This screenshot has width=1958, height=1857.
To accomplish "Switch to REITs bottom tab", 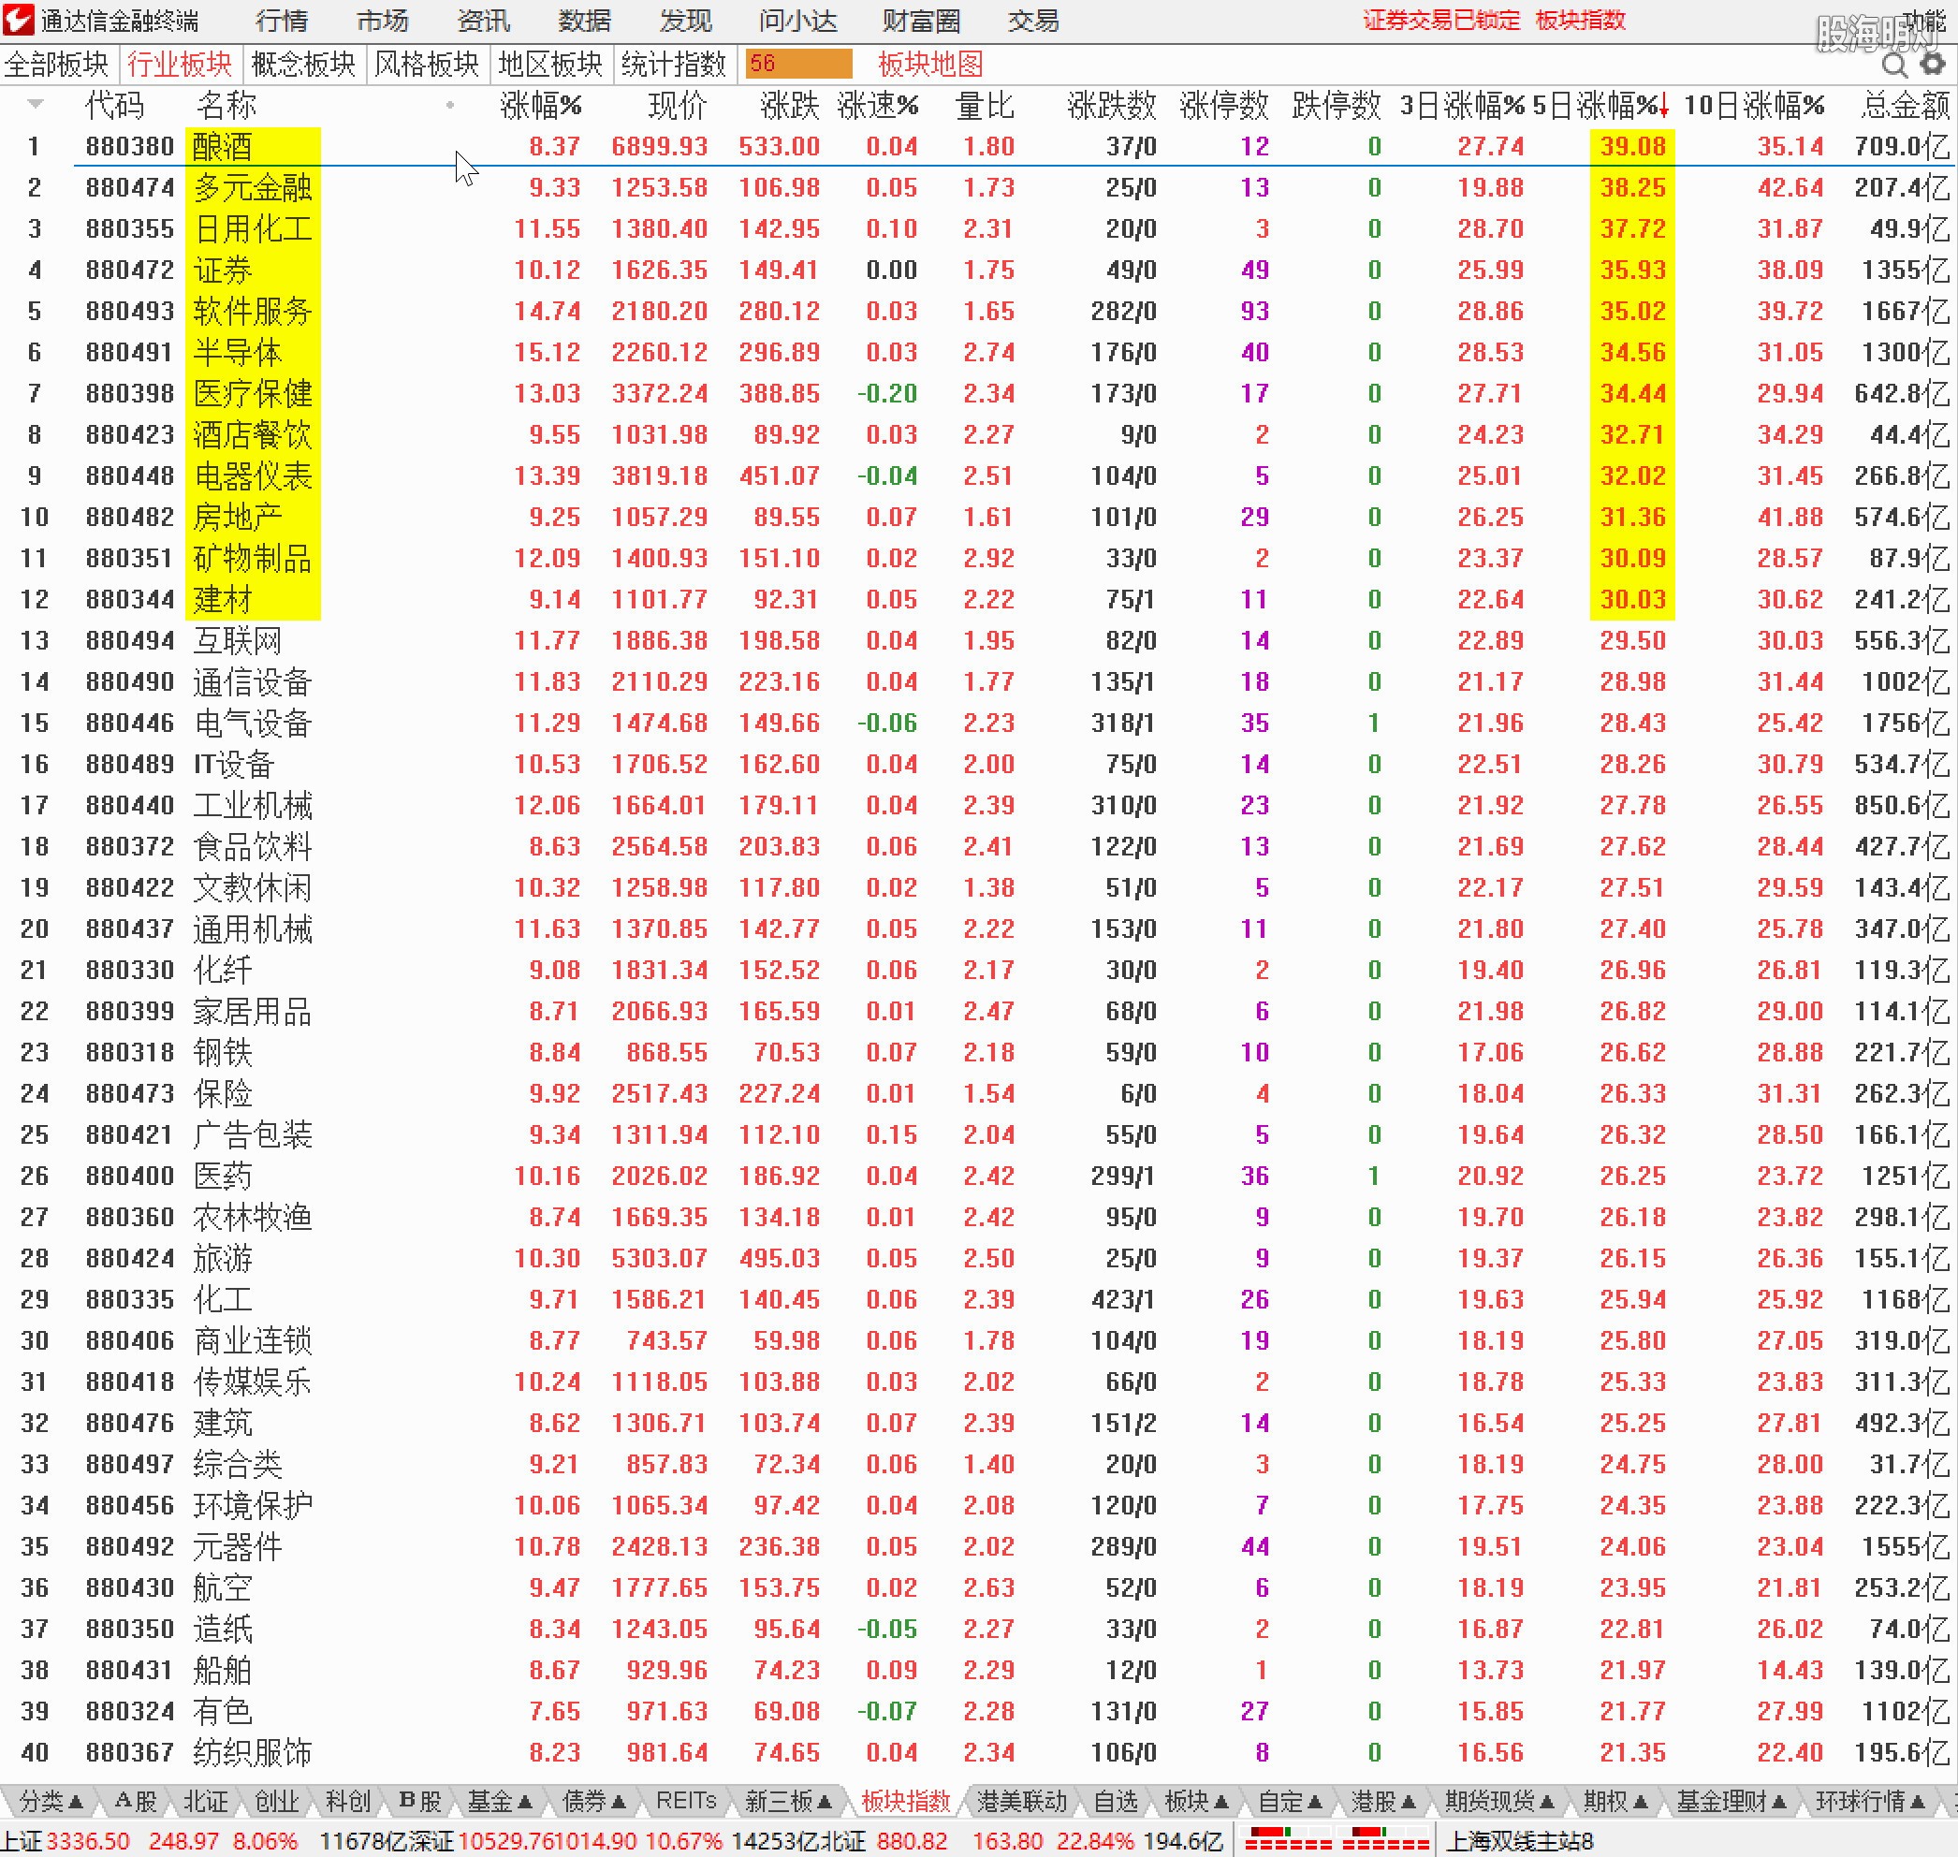I will 686,1801.
